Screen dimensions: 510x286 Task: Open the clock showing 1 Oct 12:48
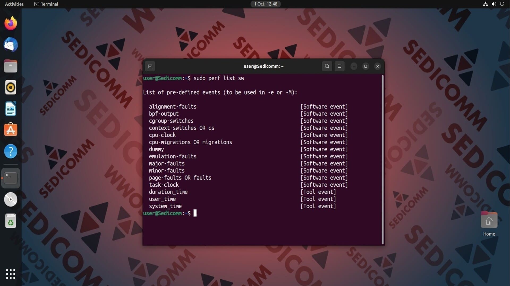point(266,4)
